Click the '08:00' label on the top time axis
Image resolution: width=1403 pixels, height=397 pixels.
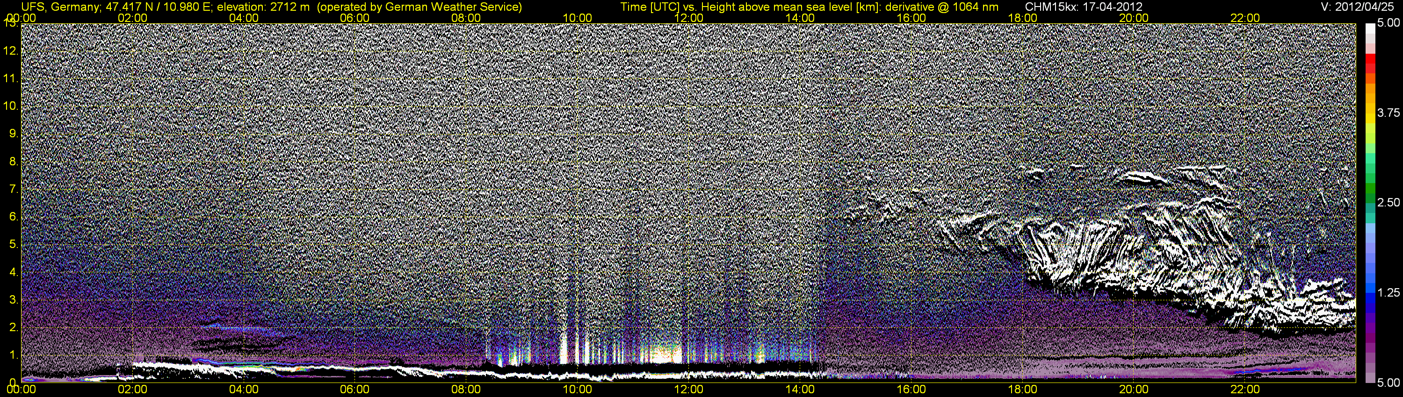pos(466,17)
